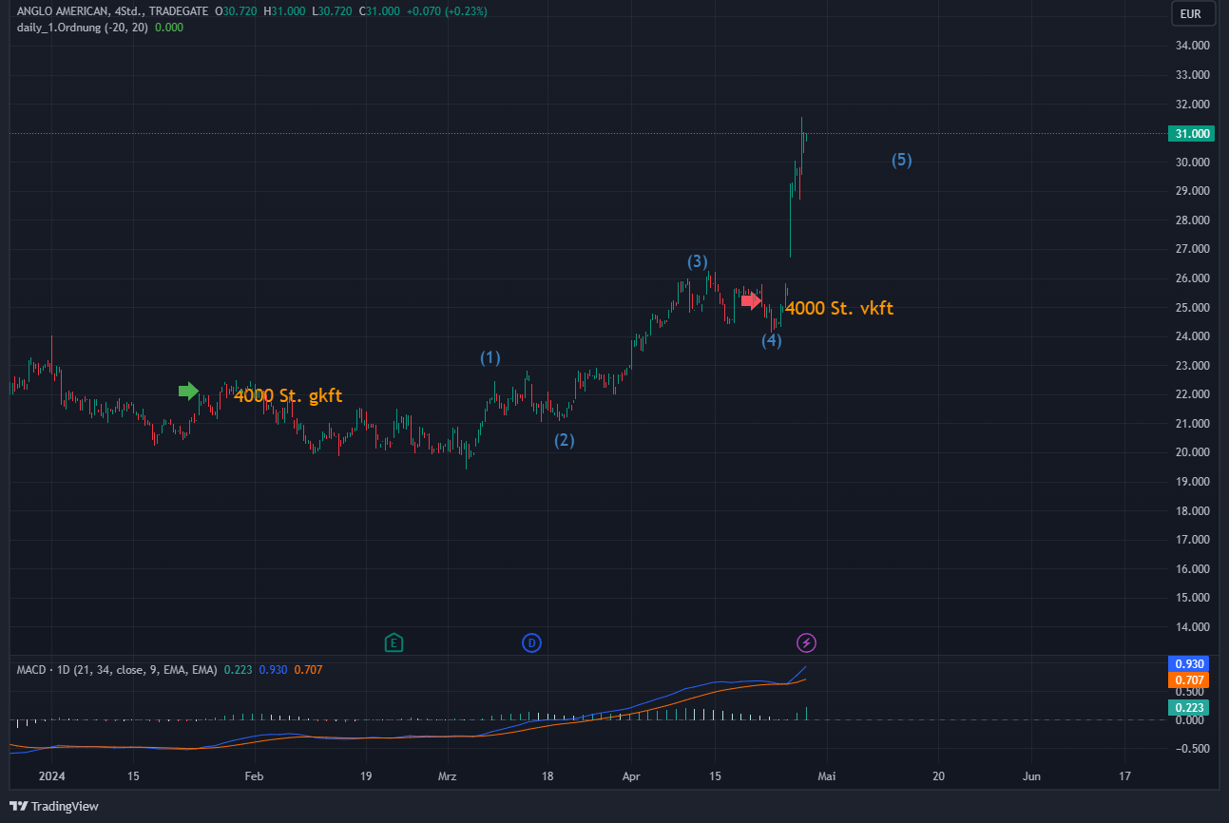Select the red sell arrow marker near wave (4)
Image resolution: width=1229 pixels, height=823 pixels.
click(x=752, y=300)
